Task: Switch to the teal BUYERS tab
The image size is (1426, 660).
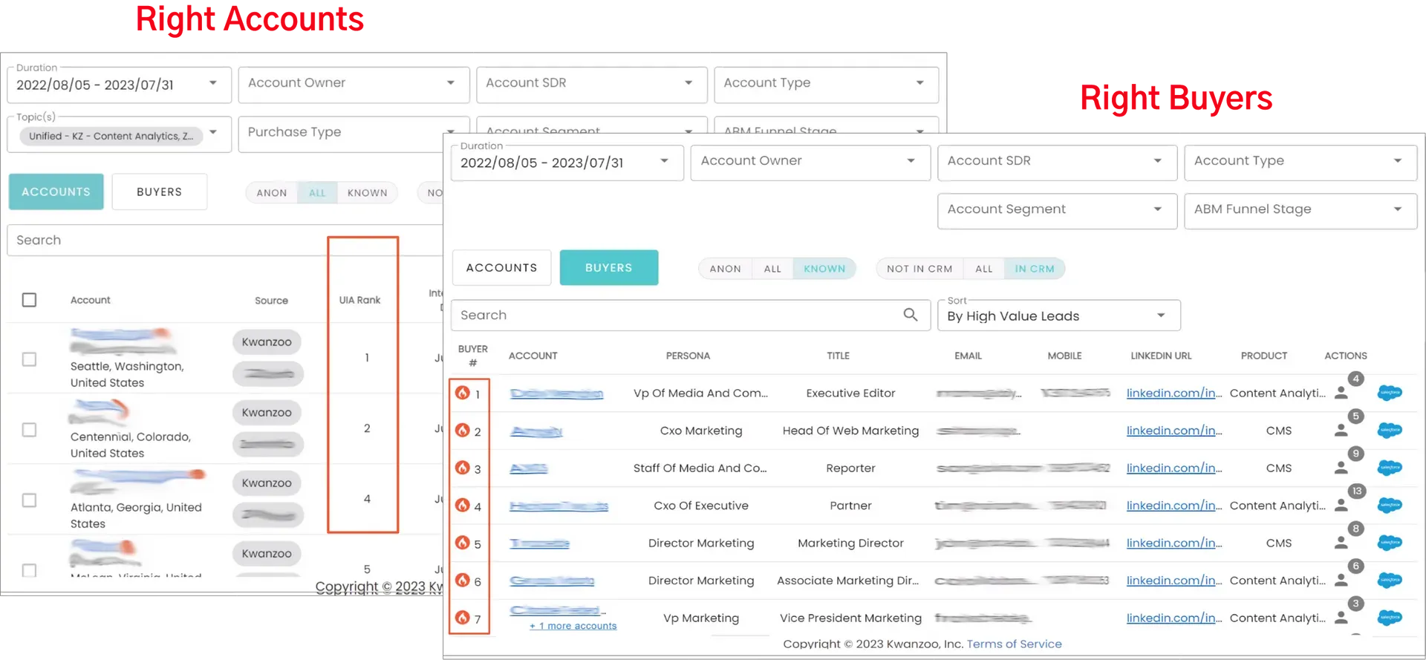Action: tap(608, 268)
